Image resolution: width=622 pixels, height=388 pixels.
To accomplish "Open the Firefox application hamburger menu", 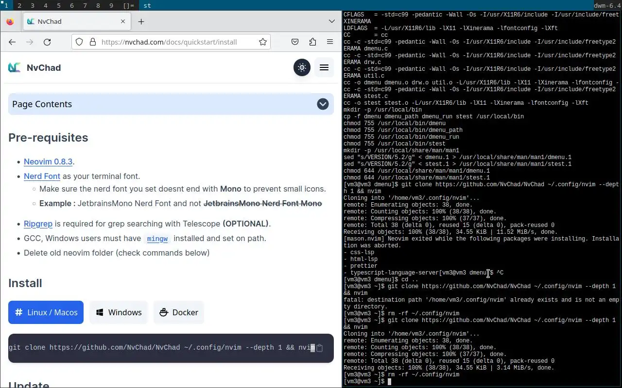I will 330,42.
